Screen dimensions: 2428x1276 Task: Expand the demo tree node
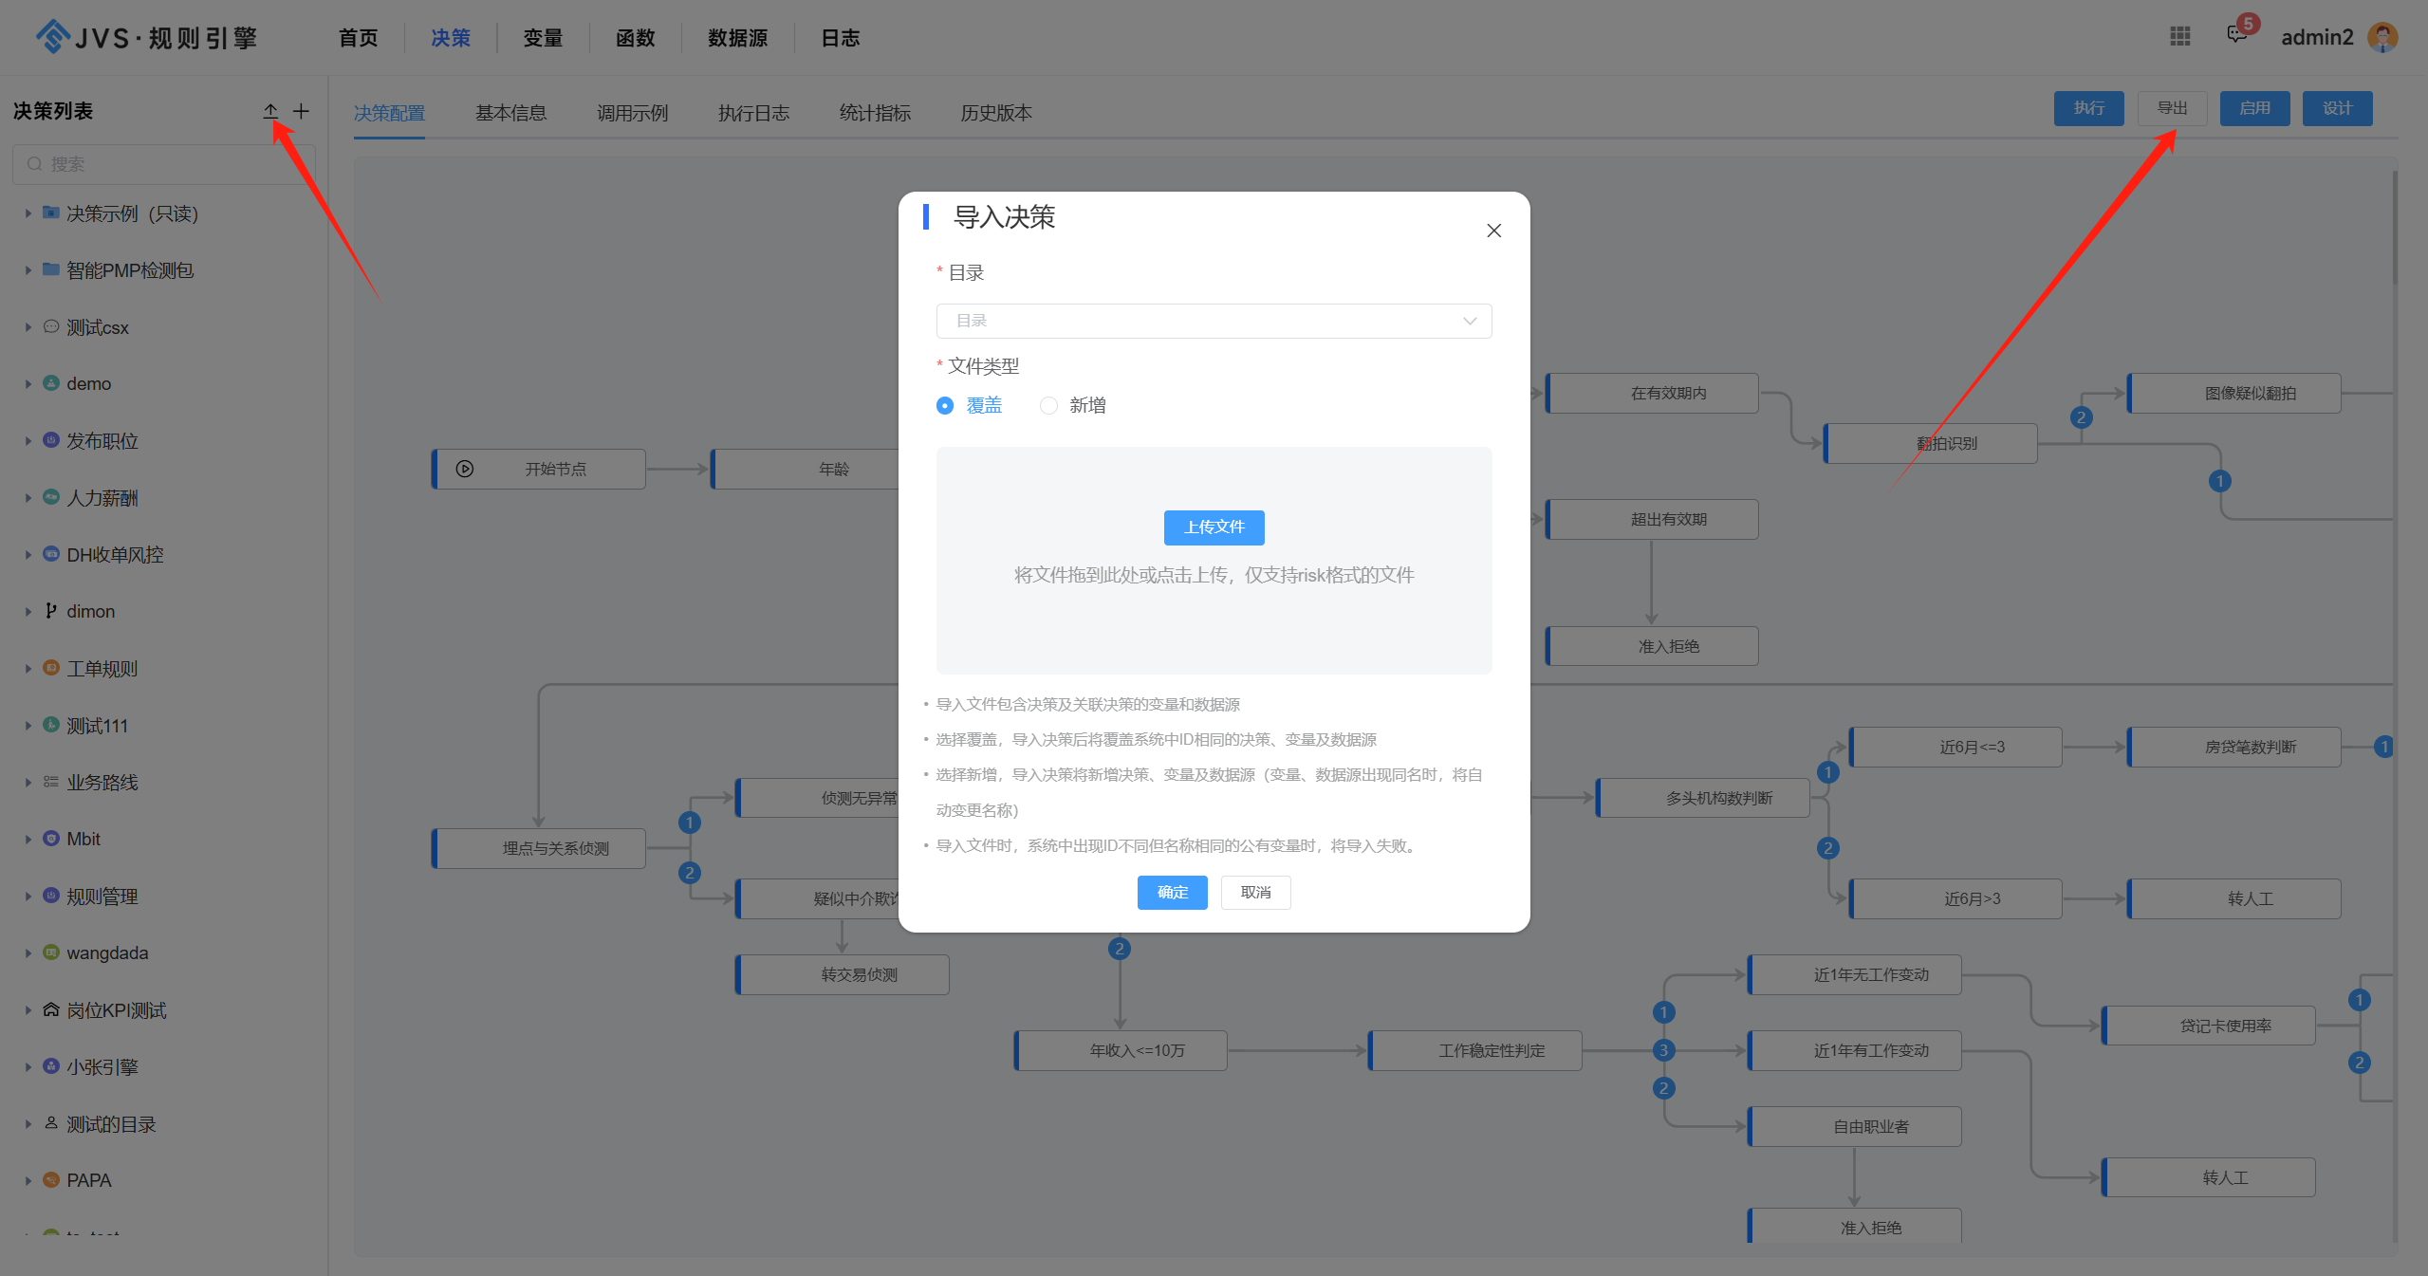pyautogui.click(x=28, y=383)
